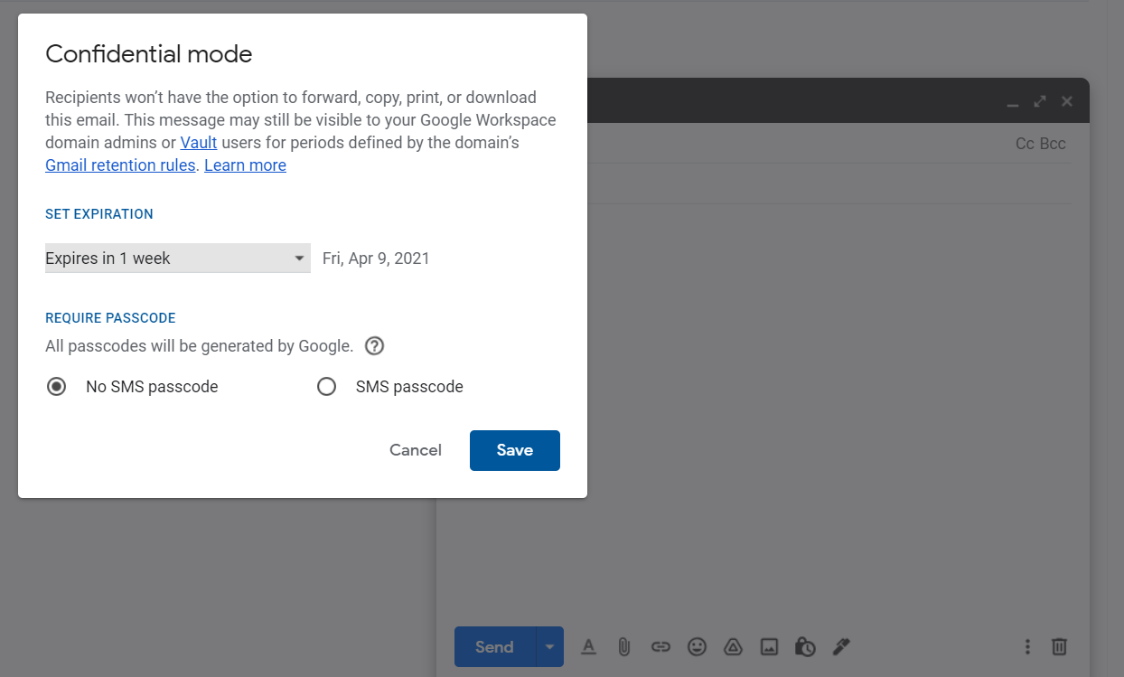Discard draft with the trash icon
Screen dimensions: 1124x677
pyautogui.click(x=1060, y=646)
